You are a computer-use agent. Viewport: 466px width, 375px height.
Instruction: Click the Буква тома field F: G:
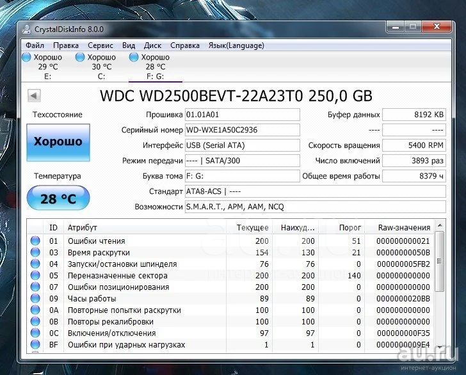pyautogui.click(x=243, y=176)
